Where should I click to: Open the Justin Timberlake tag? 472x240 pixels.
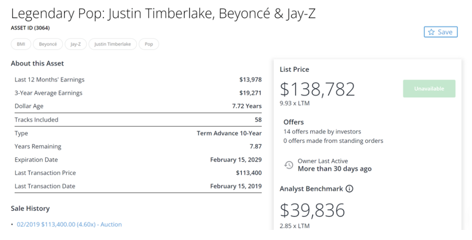click(113, 44)
